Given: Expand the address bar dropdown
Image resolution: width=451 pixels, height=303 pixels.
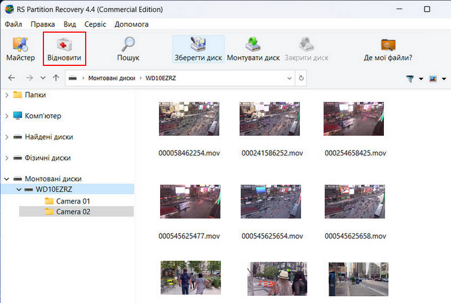Looking at the screenshot, I should click(x=289, y=78).
